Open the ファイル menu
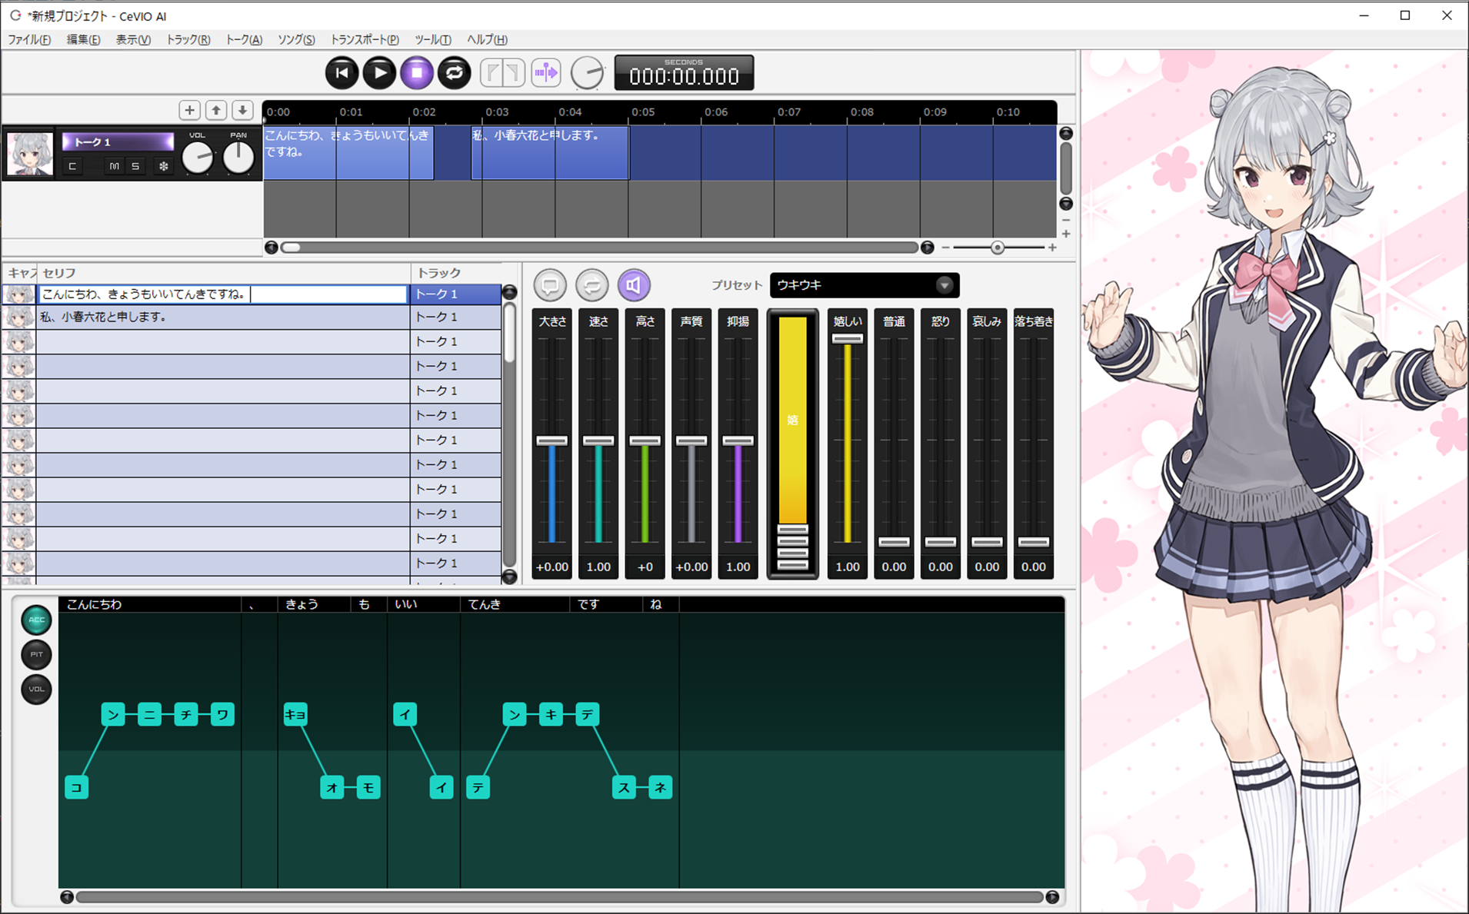The height and width of the screenshot is (914, 1469). (29, 39)
